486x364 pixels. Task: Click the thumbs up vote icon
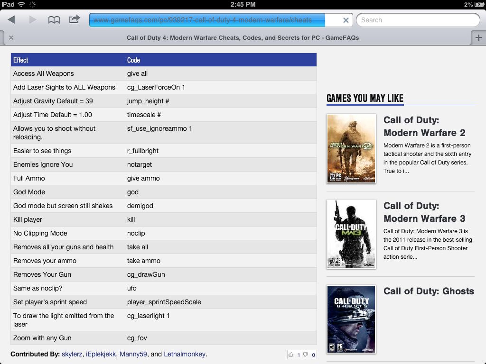click(292, 355)
